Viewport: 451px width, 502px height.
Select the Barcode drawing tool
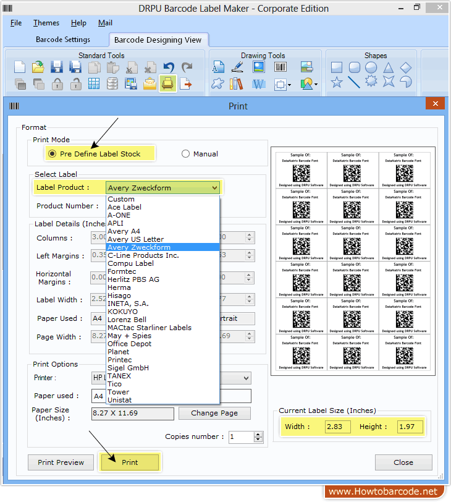click(x=280, y=67)
